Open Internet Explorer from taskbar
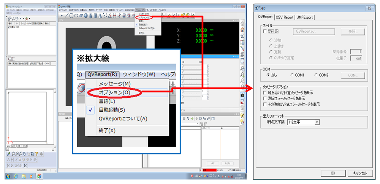 point(16,176)
